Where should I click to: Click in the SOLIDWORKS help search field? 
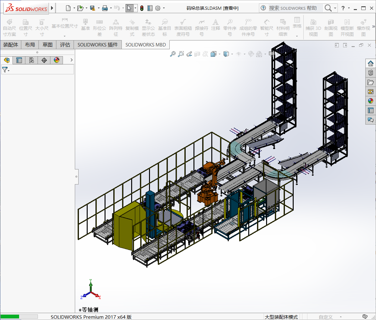(296, 8)
